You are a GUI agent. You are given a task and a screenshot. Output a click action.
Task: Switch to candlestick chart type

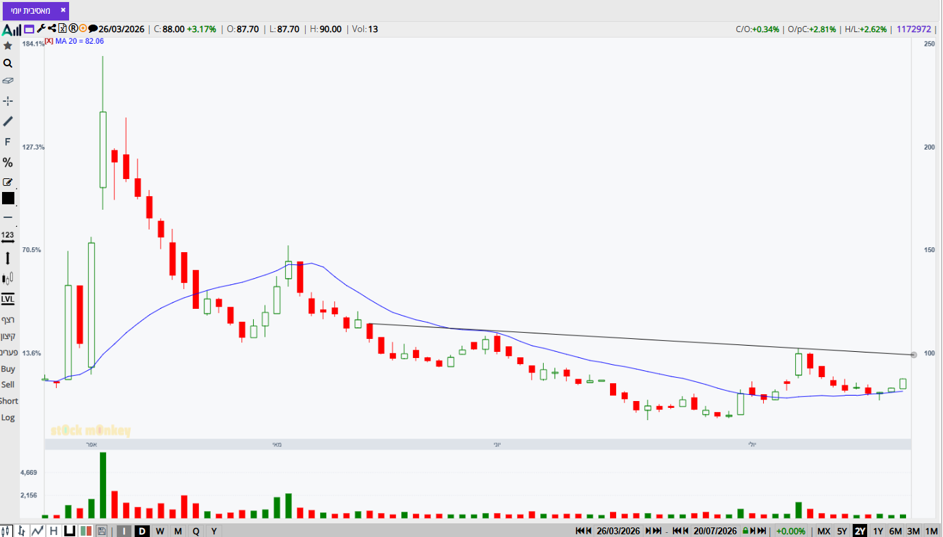[x=7, y=531]
